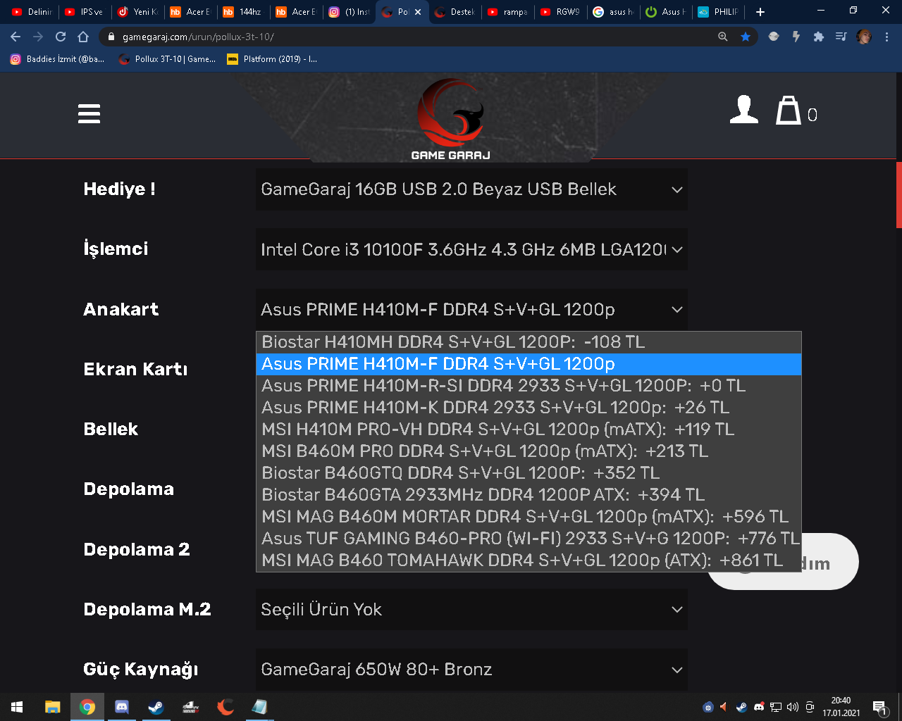The height and width of the screenshot is (721, 902).
Task: Click the gray globe extension icon
Action: (x=774, y=37)
